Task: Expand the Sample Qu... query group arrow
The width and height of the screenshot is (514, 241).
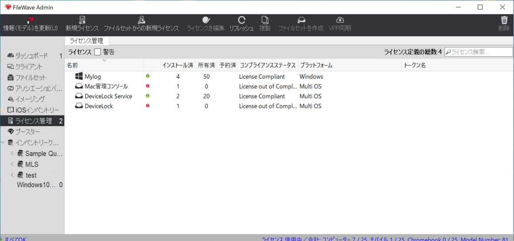Action: click(12, 154)
